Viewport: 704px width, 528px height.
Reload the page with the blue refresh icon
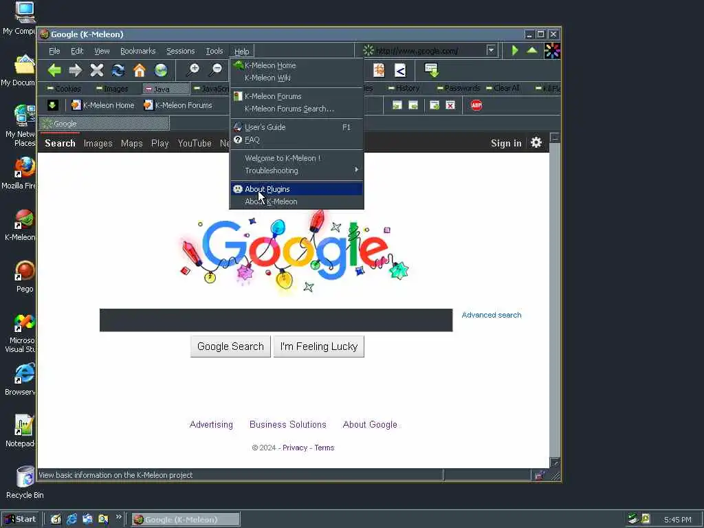click(x=118, y=70)
